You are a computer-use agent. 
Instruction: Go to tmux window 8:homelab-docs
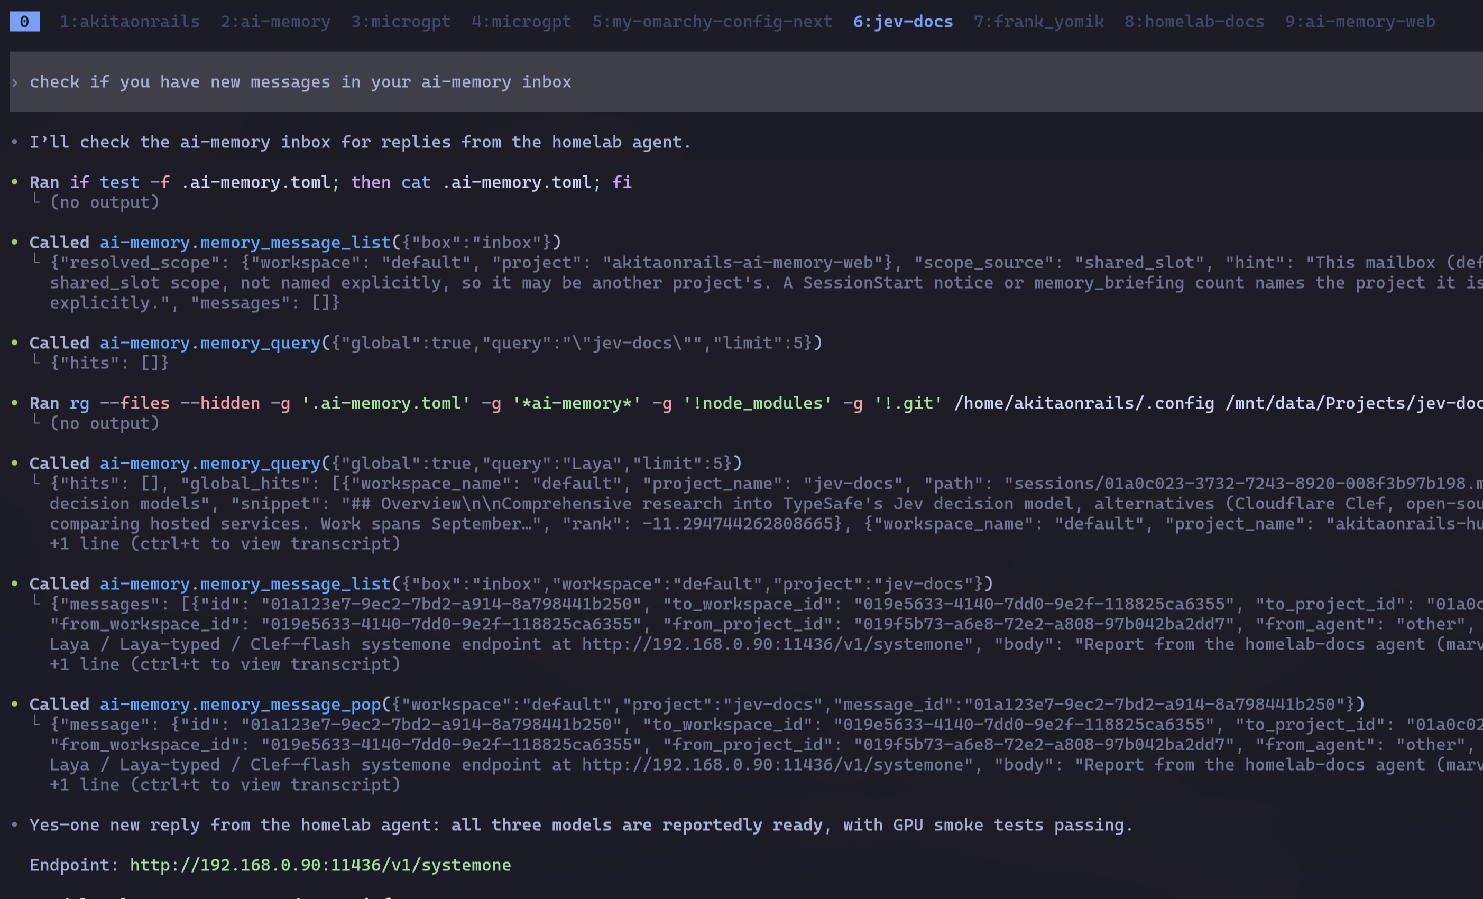tap(1194, 22)
